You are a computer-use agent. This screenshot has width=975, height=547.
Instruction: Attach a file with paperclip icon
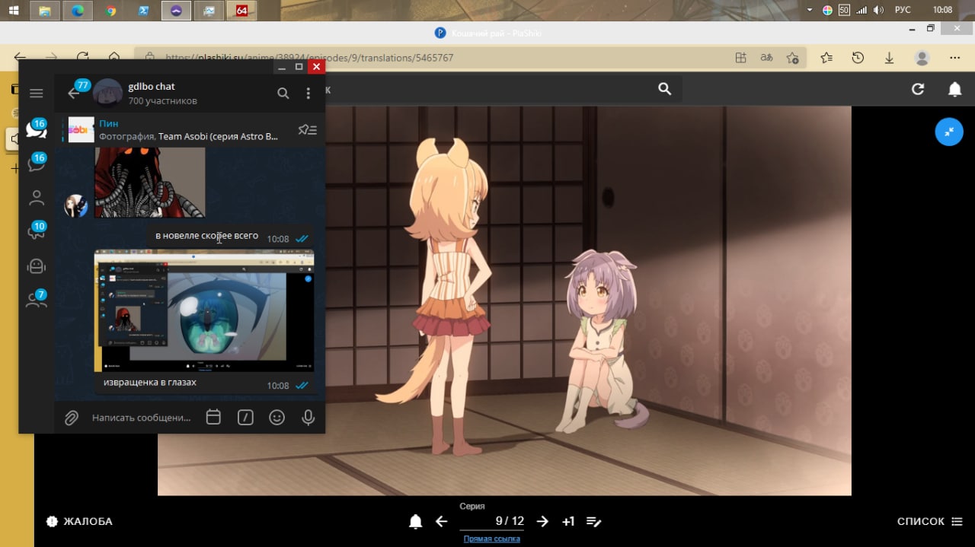point(72,417)
